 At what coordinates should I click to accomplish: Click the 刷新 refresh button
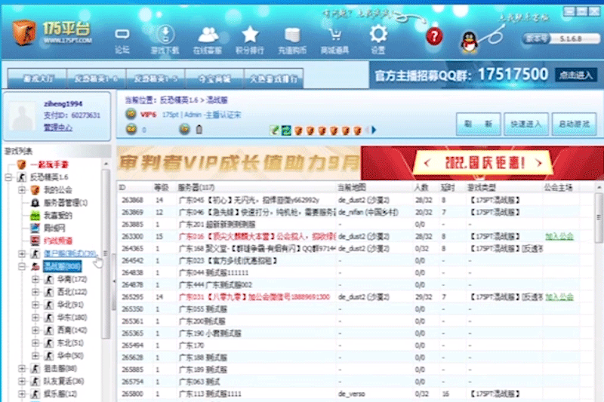tap(479, 124)
